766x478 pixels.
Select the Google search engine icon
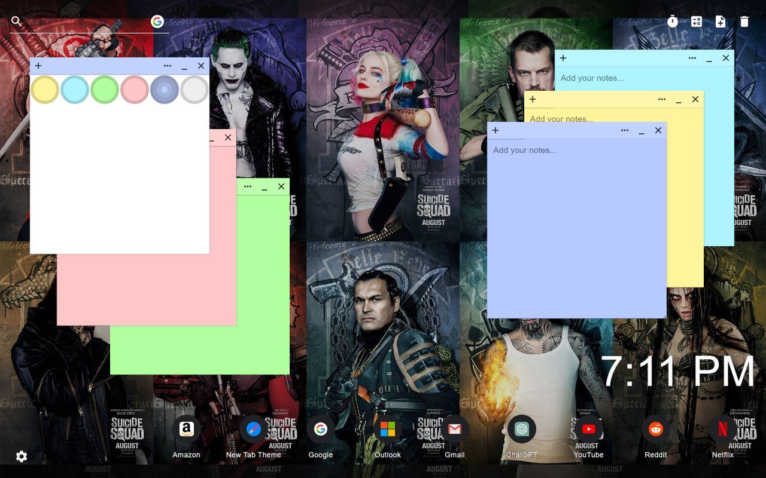[x=157, y=22]
